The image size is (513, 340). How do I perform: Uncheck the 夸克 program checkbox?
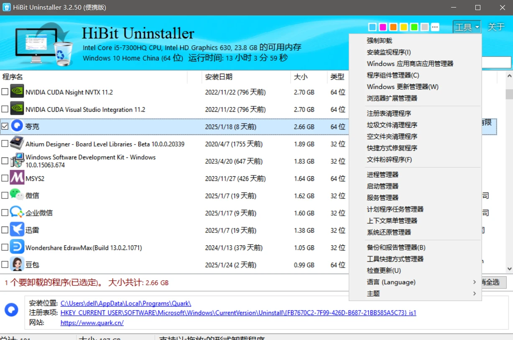[5, 126]
